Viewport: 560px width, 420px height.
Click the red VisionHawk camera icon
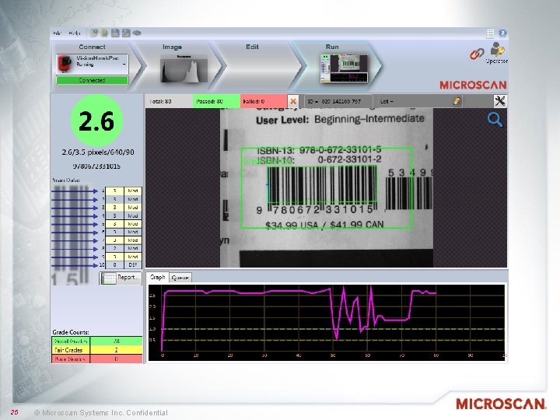(65, 63)
